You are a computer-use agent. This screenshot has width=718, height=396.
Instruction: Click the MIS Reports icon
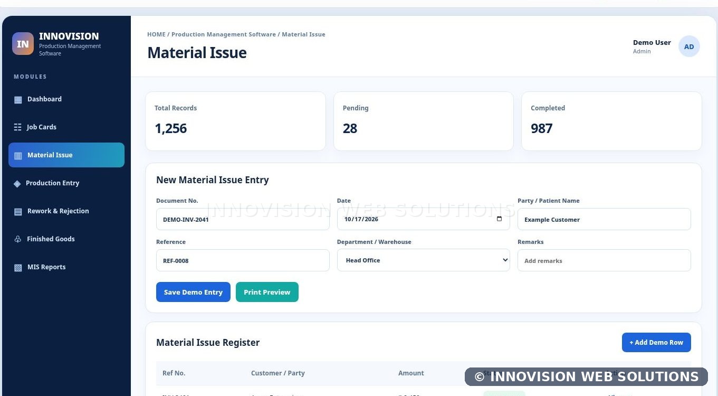coord(18,268)
